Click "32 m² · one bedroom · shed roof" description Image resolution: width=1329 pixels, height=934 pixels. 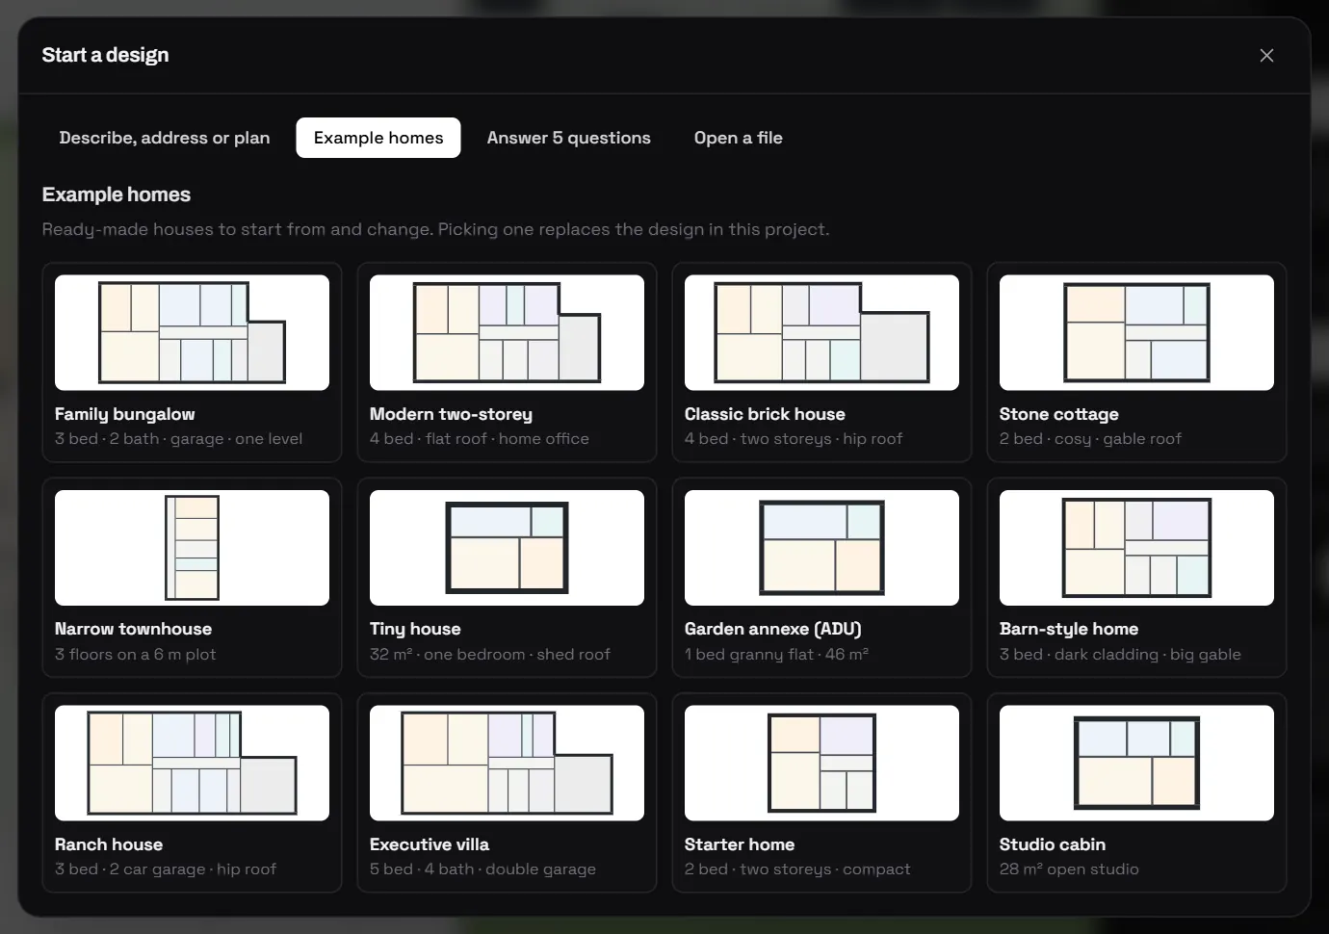click(x=490, y=655)
